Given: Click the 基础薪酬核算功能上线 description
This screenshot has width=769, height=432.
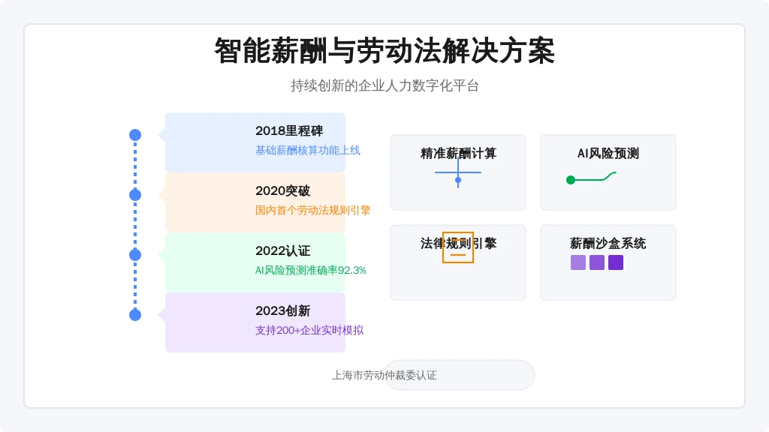Looking at the screenshot, I should point(307,150).
